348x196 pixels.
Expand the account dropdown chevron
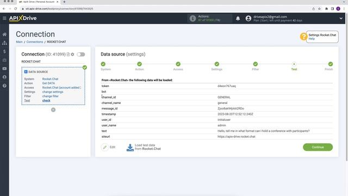341,19
